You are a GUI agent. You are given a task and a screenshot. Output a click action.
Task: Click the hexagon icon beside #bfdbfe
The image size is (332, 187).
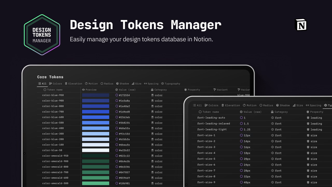(x=117, y=139)
